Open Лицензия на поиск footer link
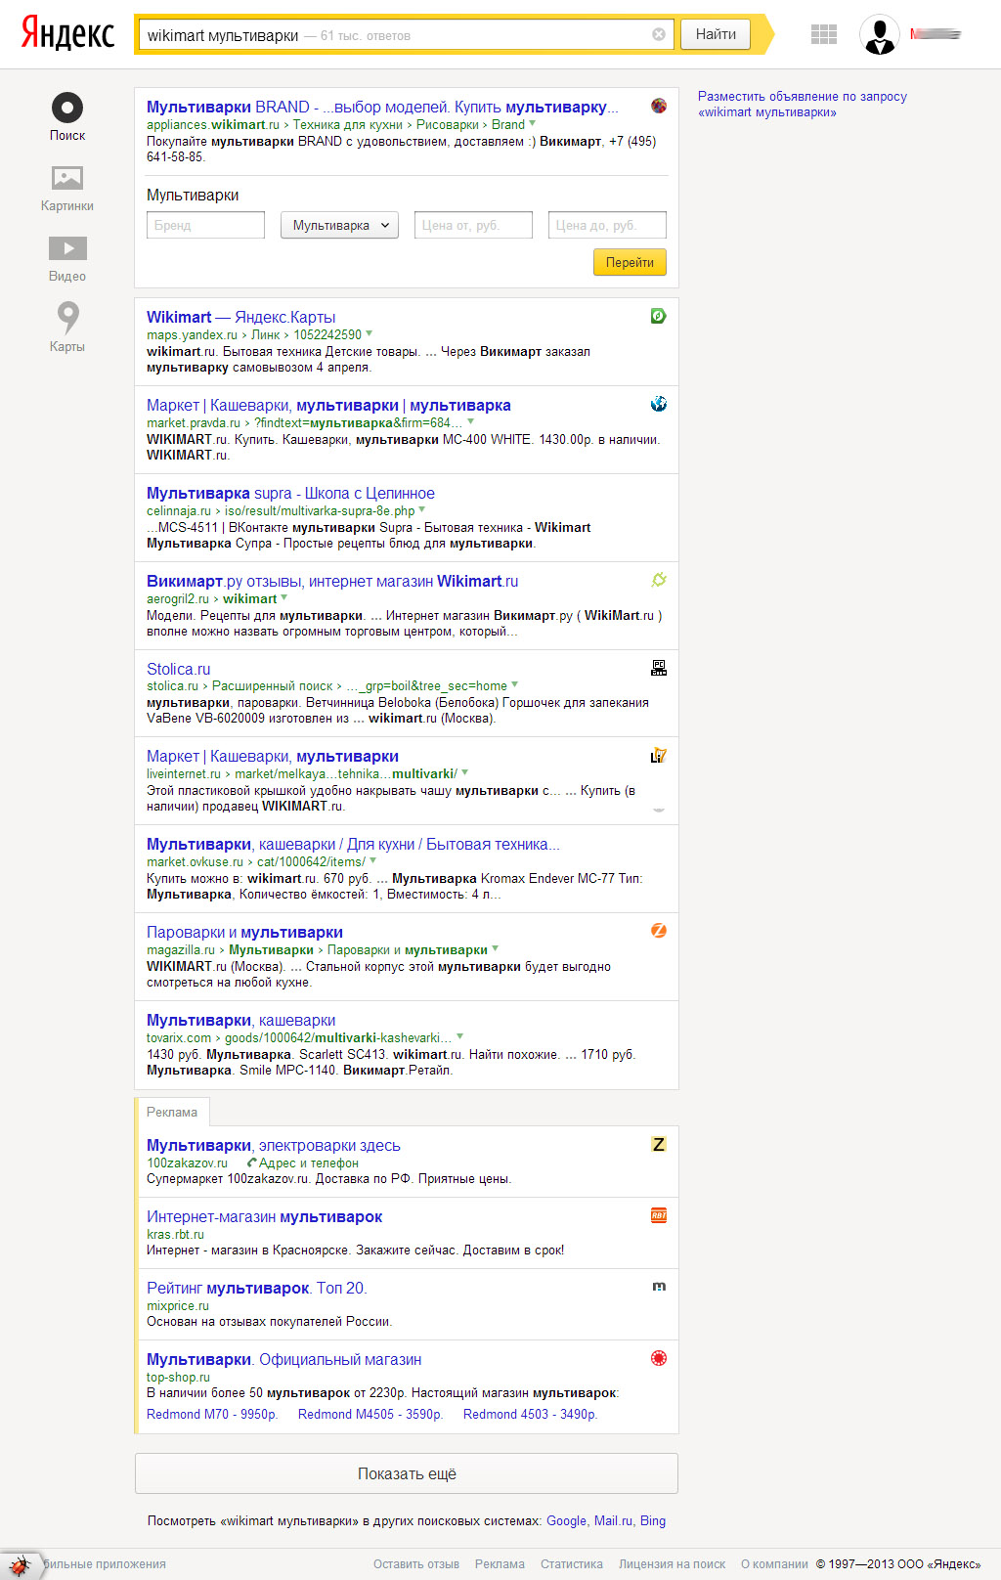This screenshot has height=1580, width=1001. [x=673, y=1564]
